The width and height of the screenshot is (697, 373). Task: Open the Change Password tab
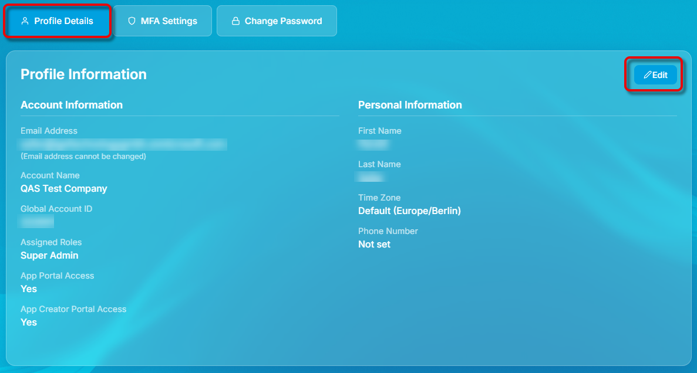tap(277, 21)
